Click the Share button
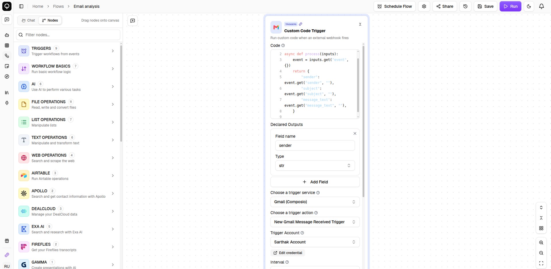Screen dimensions: 551x269 (x=445, y=6)
